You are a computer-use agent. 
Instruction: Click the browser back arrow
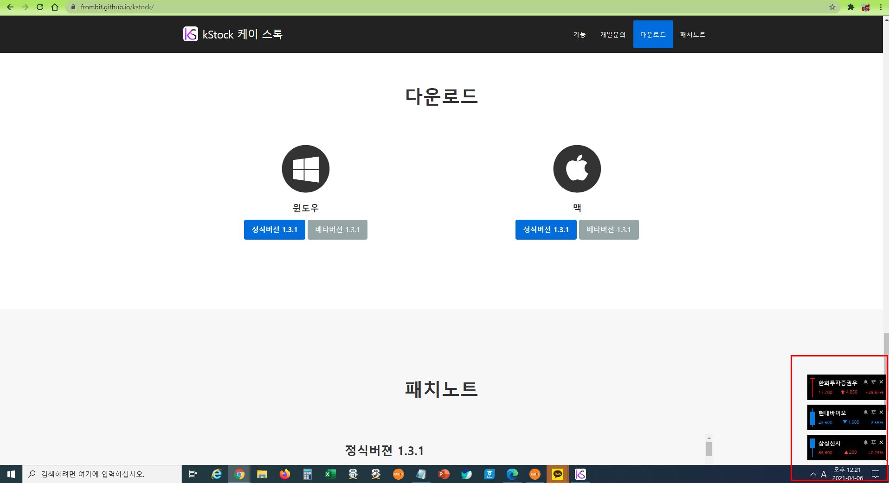point(10,7)
